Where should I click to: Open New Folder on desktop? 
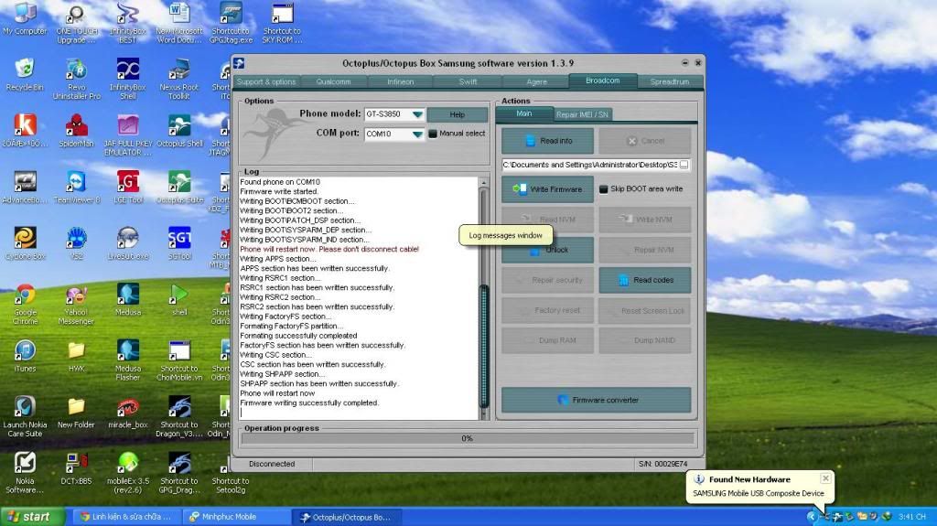click(76, 413)
